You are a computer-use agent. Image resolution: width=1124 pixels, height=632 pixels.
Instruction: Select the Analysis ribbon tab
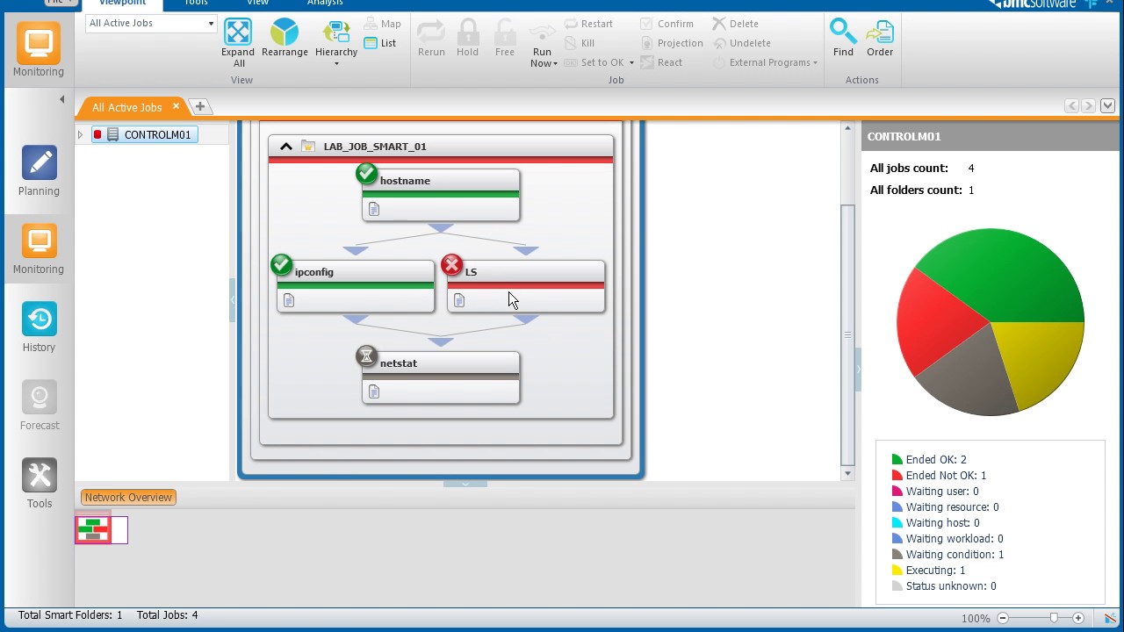[x=325, y=4]
